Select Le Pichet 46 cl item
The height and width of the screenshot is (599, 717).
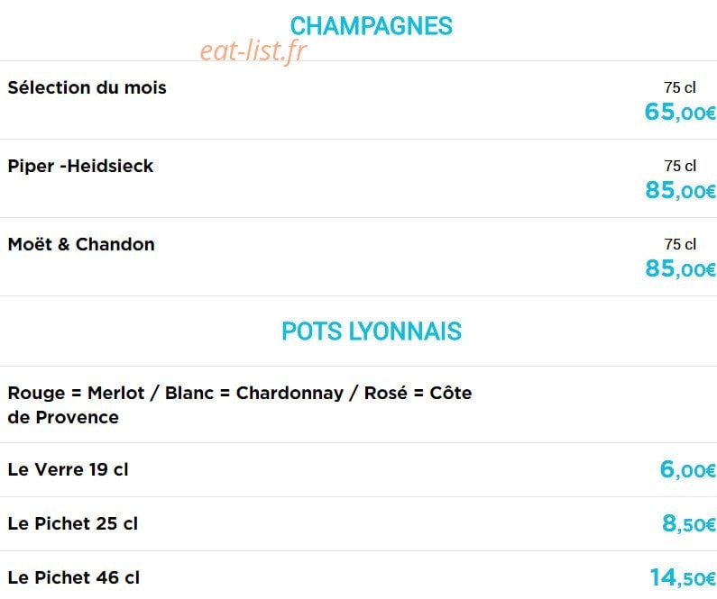point(74,577)
